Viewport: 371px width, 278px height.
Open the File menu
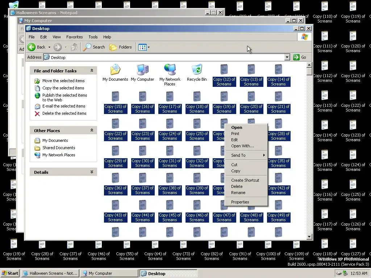[x=32, y=37]
